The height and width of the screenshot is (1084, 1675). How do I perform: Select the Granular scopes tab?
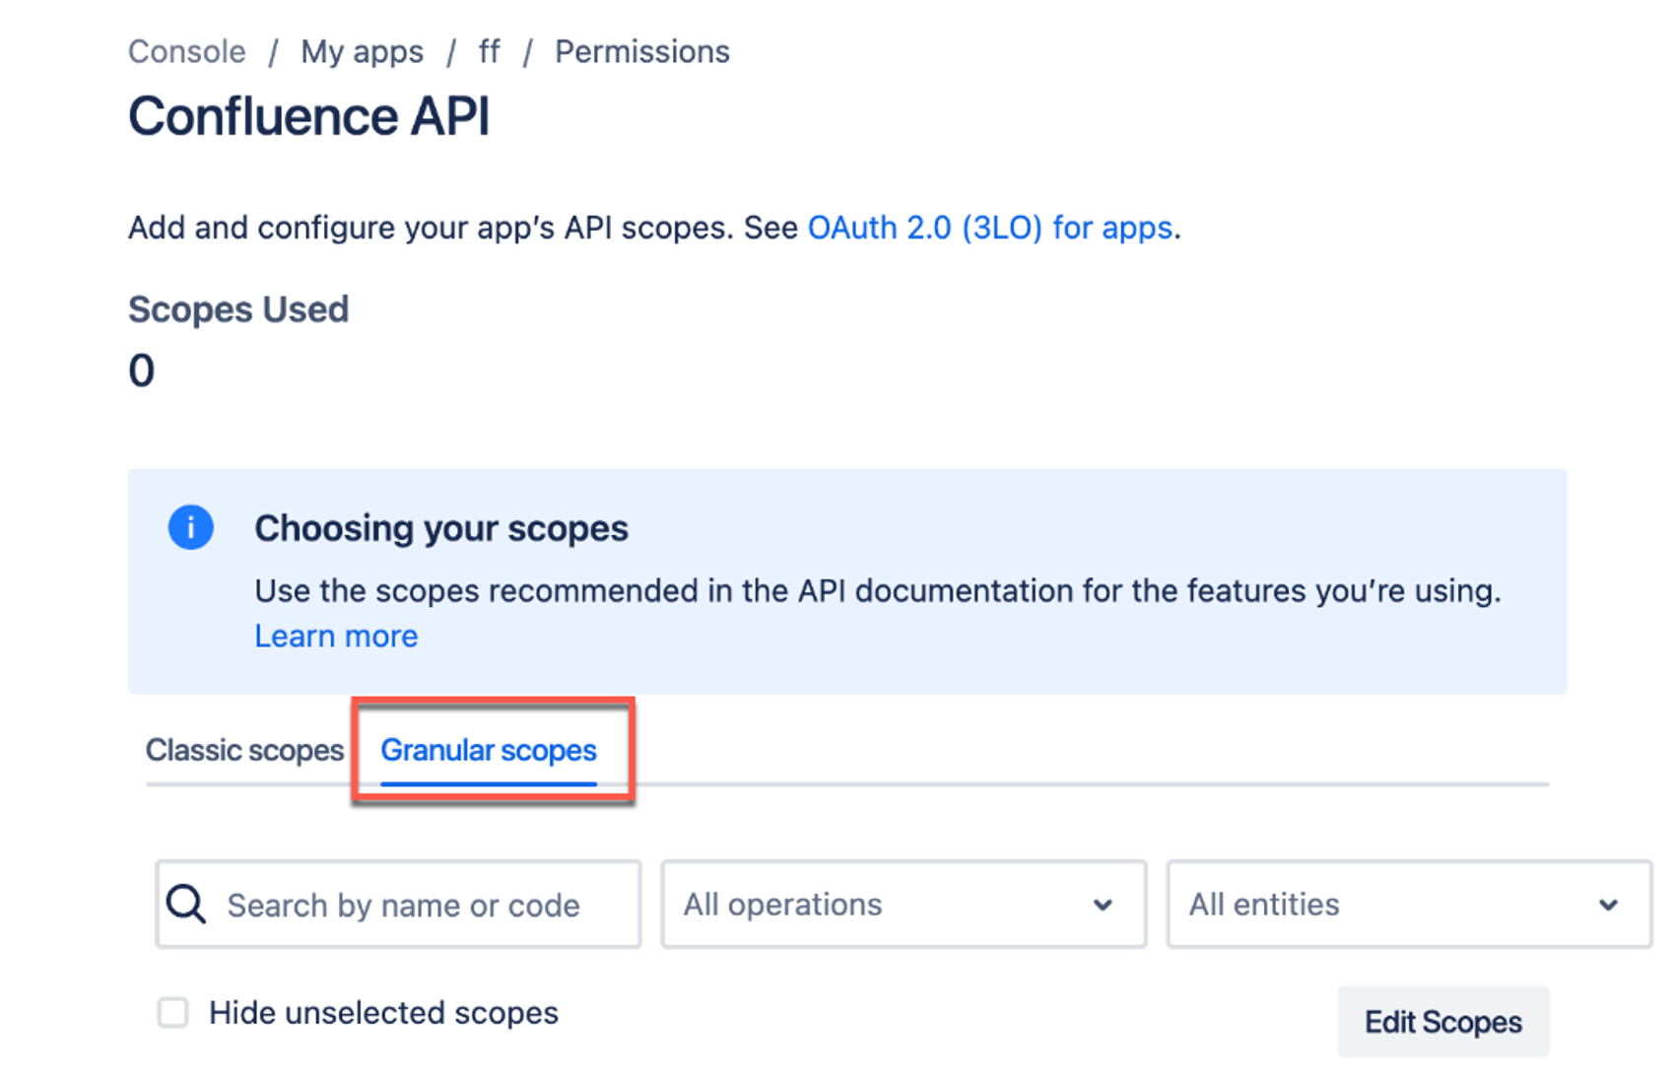[489, 750]
